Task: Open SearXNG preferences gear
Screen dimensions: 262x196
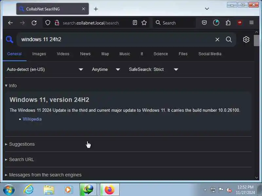Action: [246, 40]
